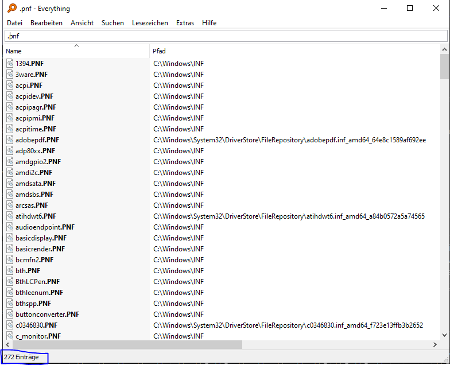Open the Bearbeiten menu
The height and width of the screenshot is (365, 450).
click(x=46, y=23)
